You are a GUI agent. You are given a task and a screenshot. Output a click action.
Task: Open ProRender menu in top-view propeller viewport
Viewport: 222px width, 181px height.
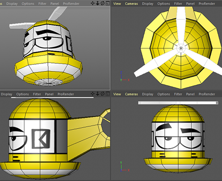point(207,4)
